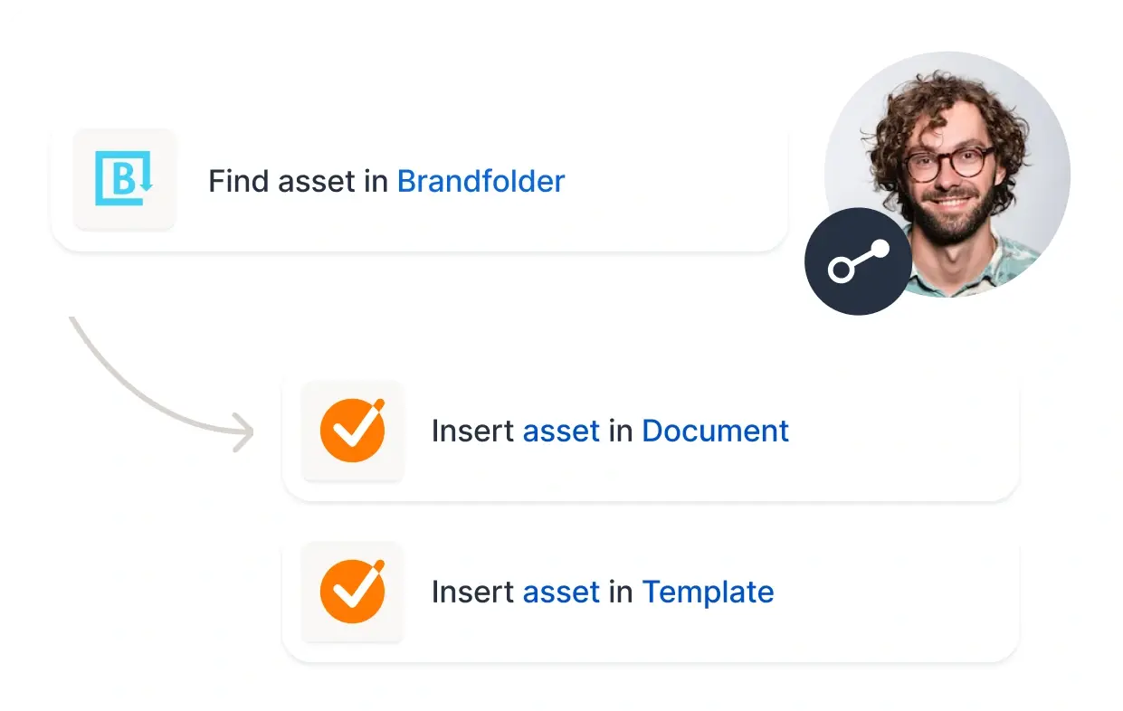
Task: Open the blue Document link
Action: click(x=715, y=431)
